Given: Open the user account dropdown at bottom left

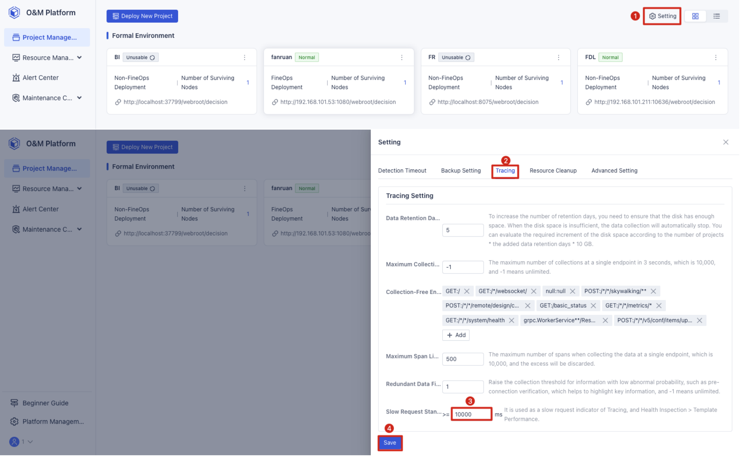Looking at the screenshot, I should click(21, 442).
